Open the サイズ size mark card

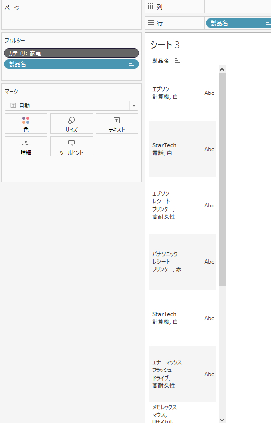click(72, 124)
